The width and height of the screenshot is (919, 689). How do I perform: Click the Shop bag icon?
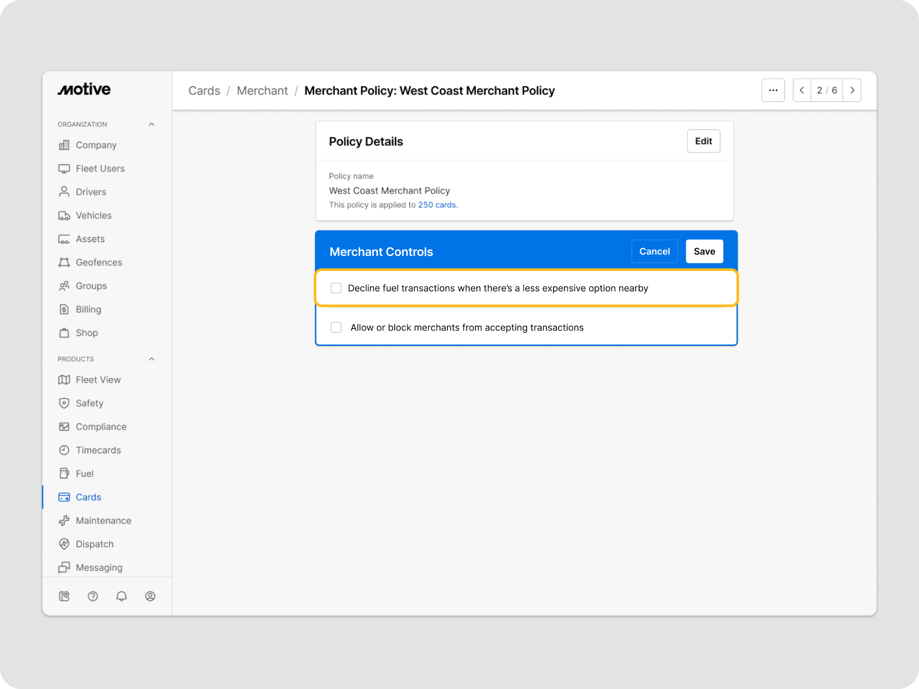point(64,333)
